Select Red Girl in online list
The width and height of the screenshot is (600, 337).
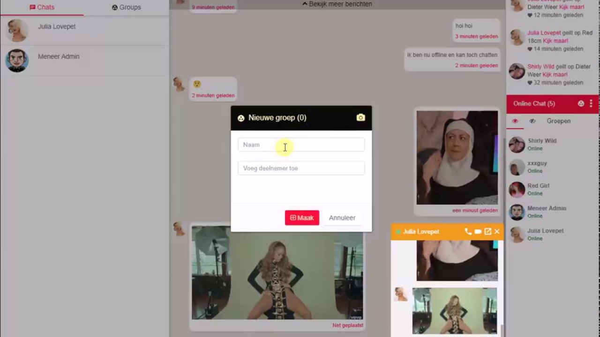tap(552, 190)
